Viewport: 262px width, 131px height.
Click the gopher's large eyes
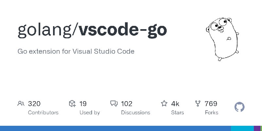pos(218,24)
